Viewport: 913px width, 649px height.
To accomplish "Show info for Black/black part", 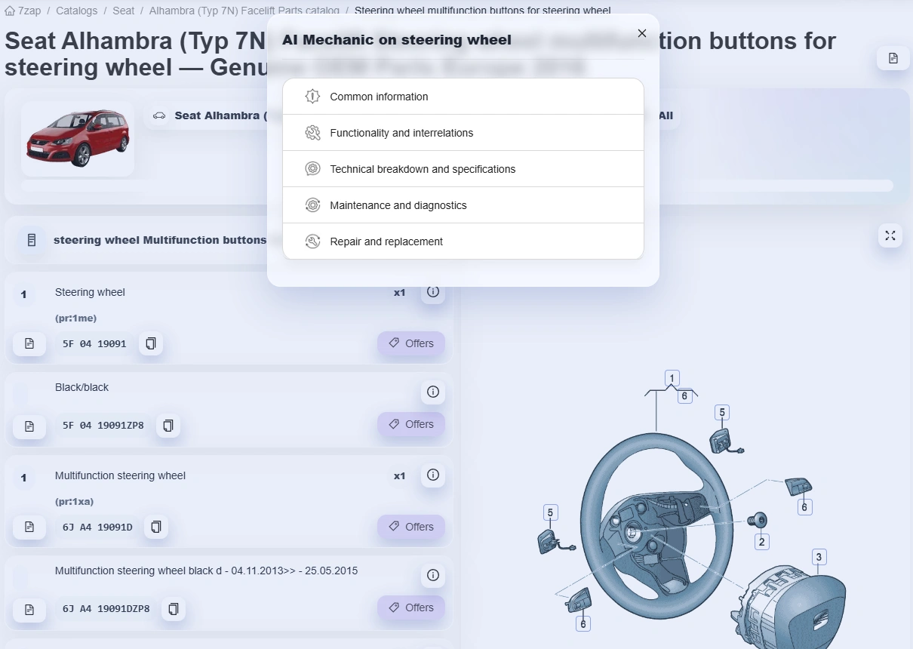I will coord(433,392).
